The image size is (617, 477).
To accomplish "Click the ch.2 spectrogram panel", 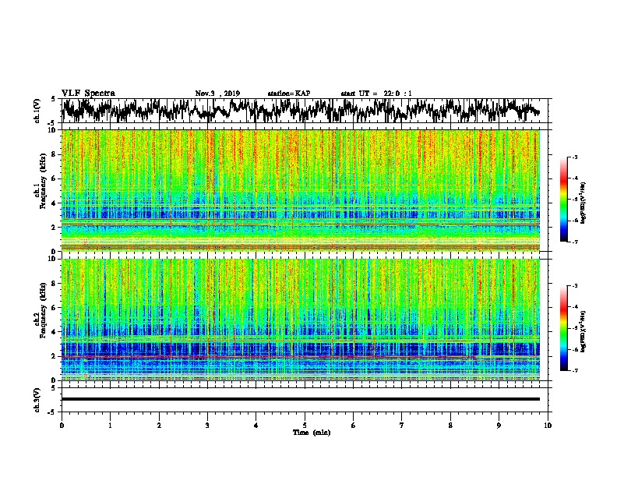I will click(x=301, y=320).
